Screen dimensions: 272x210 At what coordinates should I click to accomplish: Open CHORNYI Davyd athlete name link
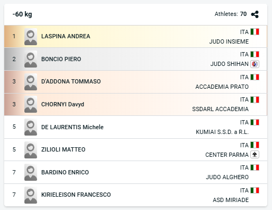pos(63,104)
